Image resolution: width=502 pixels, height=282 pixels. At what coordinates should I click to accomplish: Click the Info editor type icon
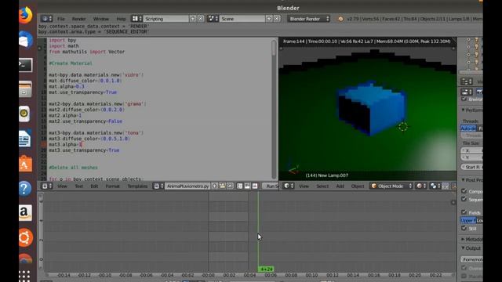pyautogui.click(x=46, y=19)
